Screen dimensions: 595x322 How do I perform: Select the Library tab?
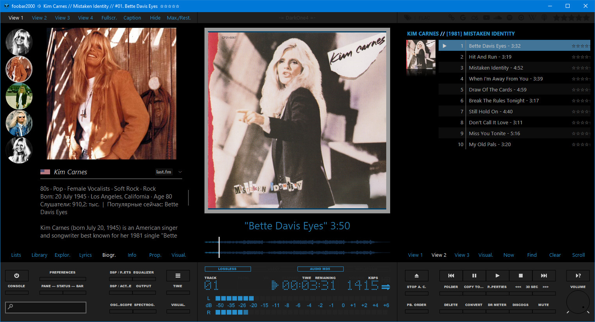pos(39,255)
